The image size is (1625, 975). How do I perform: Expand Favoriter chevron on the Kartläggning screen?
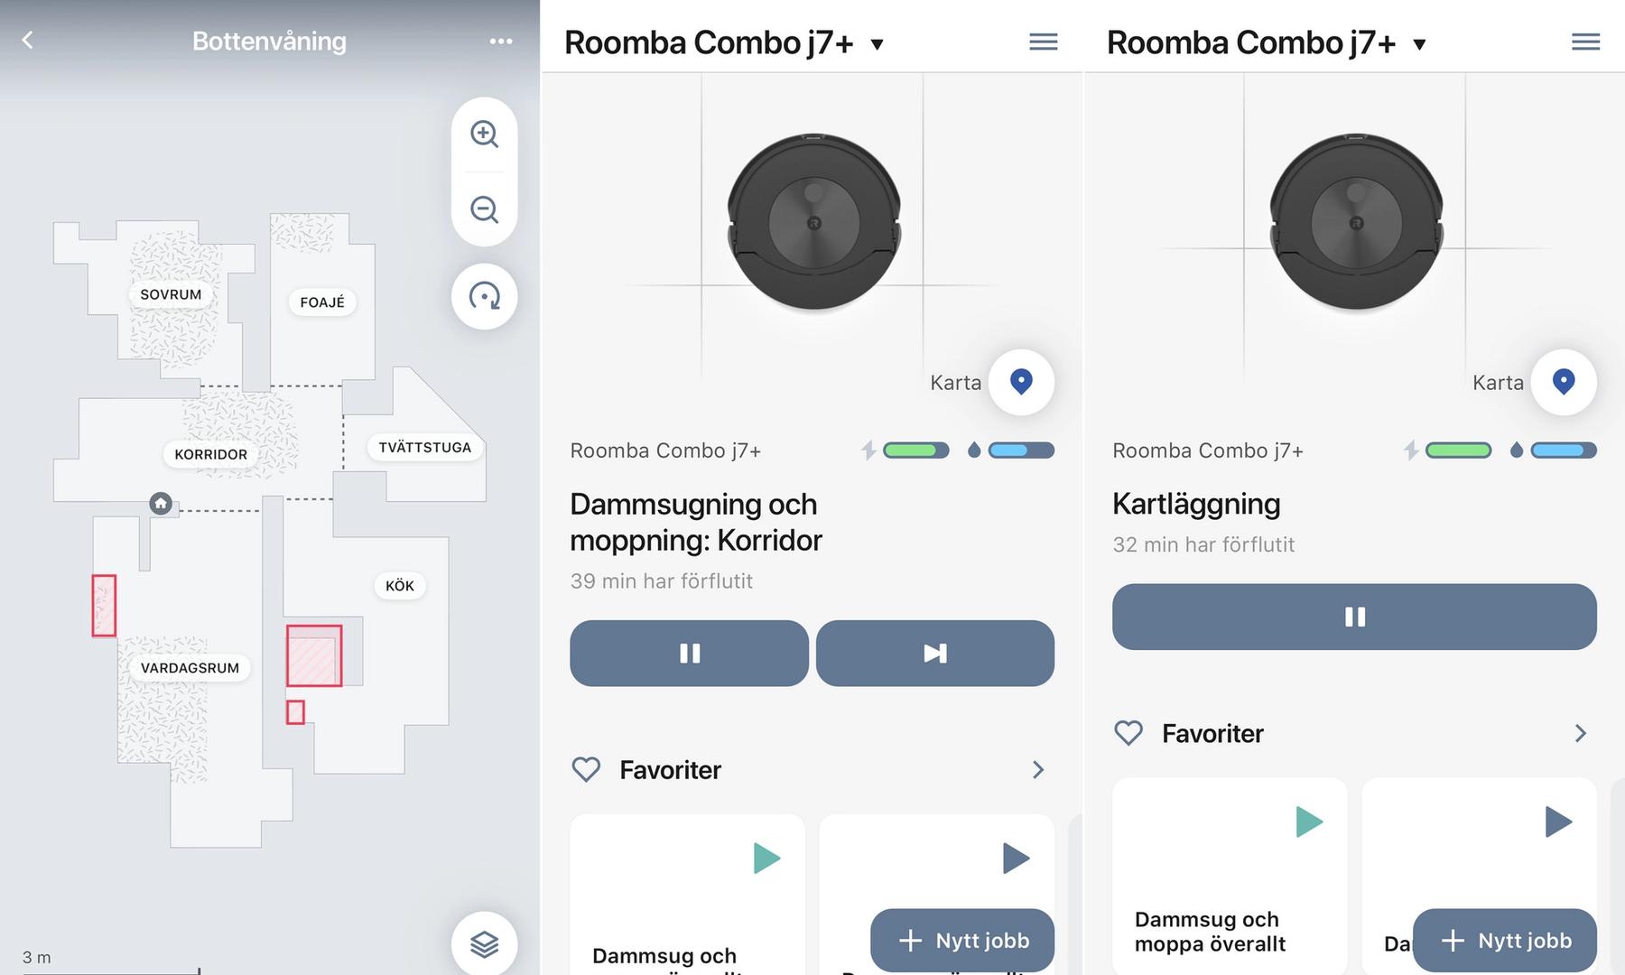click(1581, 733)
